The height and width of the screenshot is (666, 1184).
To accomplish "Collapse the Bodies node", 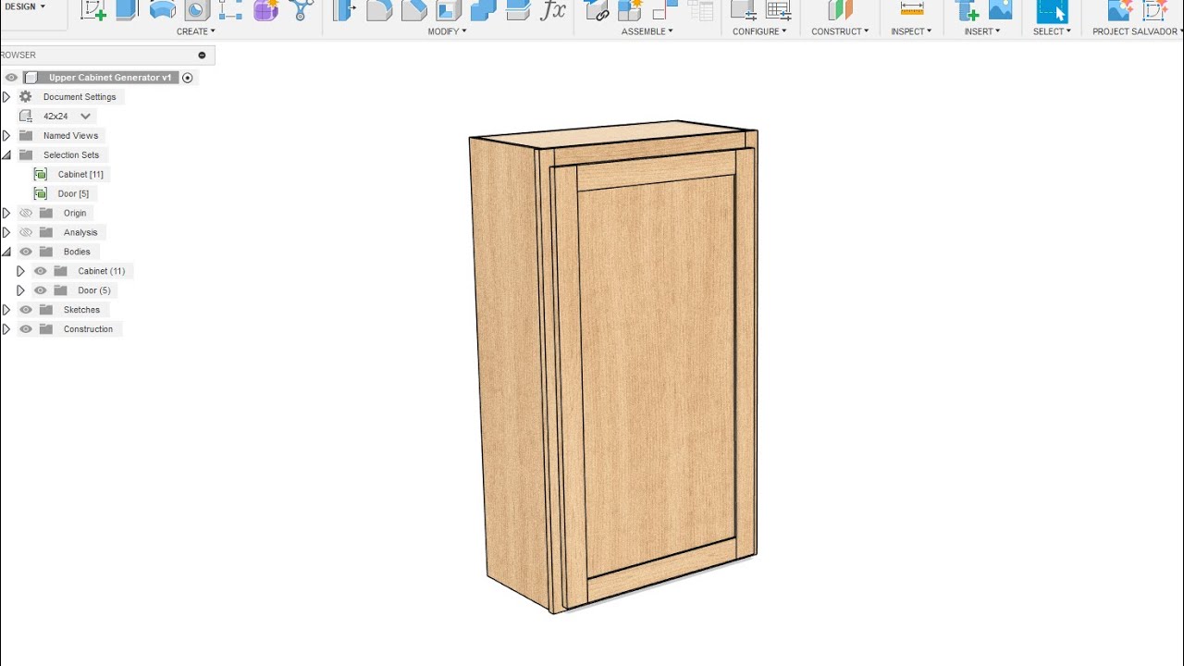I will (x=6, y=252).
